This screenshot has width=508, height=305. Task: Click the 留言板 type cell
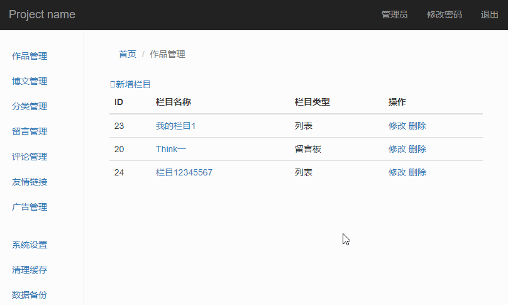coord(308,149)
